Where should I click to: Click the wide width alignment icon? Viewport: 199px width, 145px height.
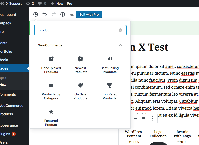pyautogui.click(x=135, y=118)
